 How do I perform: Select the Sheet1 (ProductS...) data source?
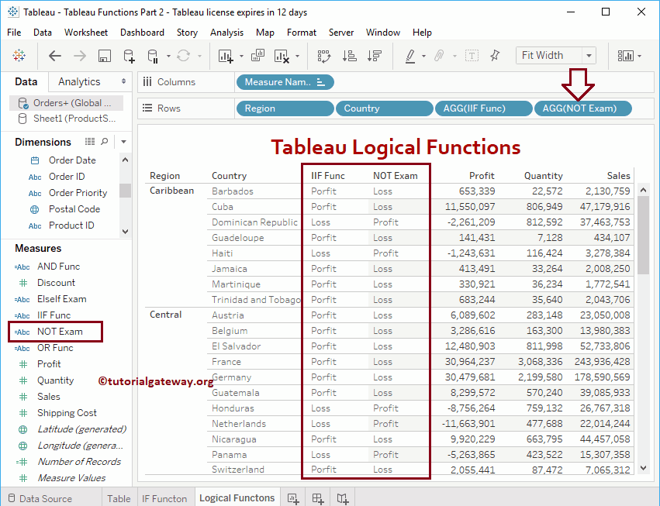click(67, 119)
